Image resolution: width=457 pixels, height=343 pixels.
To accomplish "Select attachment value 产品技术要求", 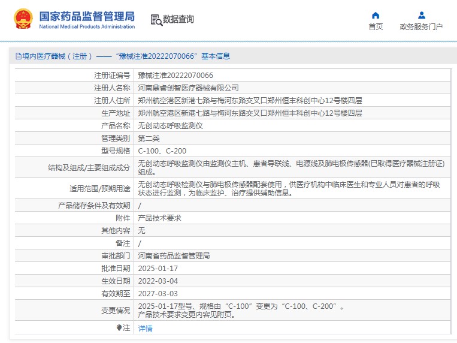I will [159, 218].
